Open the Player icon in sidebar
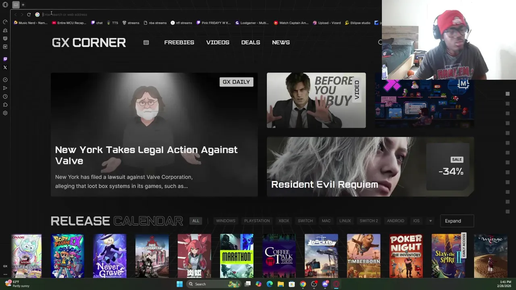This screenshot has width=516, height=290. coord(5,80)
